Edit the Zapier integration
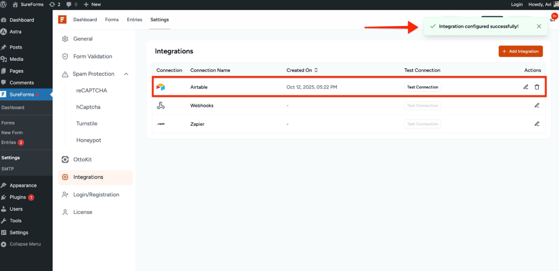 [537, 124]
